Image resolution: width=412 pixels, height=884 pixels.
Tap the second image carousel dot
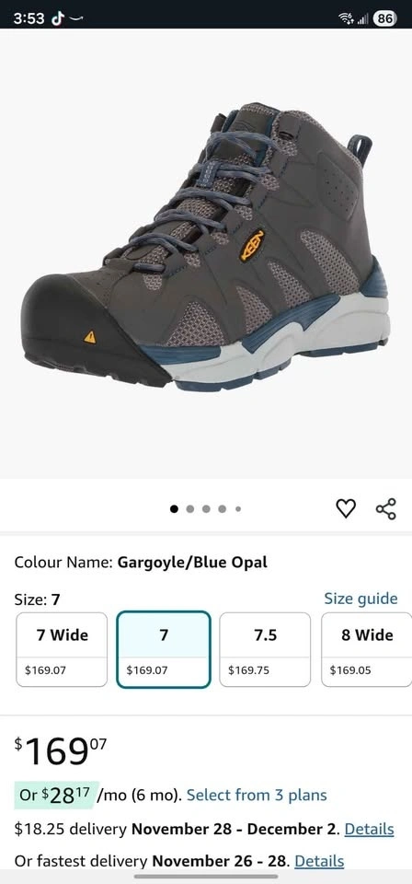(x=190, y=509)
